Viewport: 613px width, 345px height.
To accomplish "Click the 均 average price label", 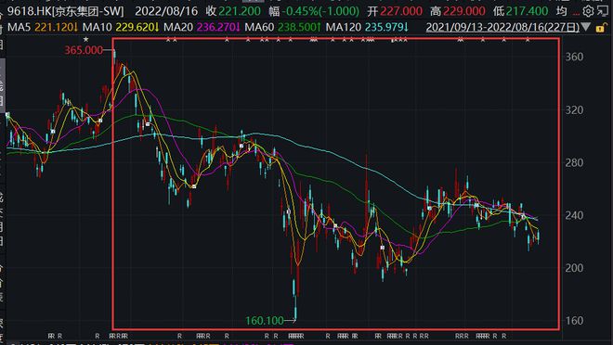I will tap(561, 11).
